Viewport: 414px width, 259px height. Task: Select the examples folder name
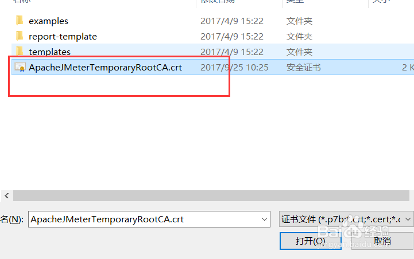[49, 21]
